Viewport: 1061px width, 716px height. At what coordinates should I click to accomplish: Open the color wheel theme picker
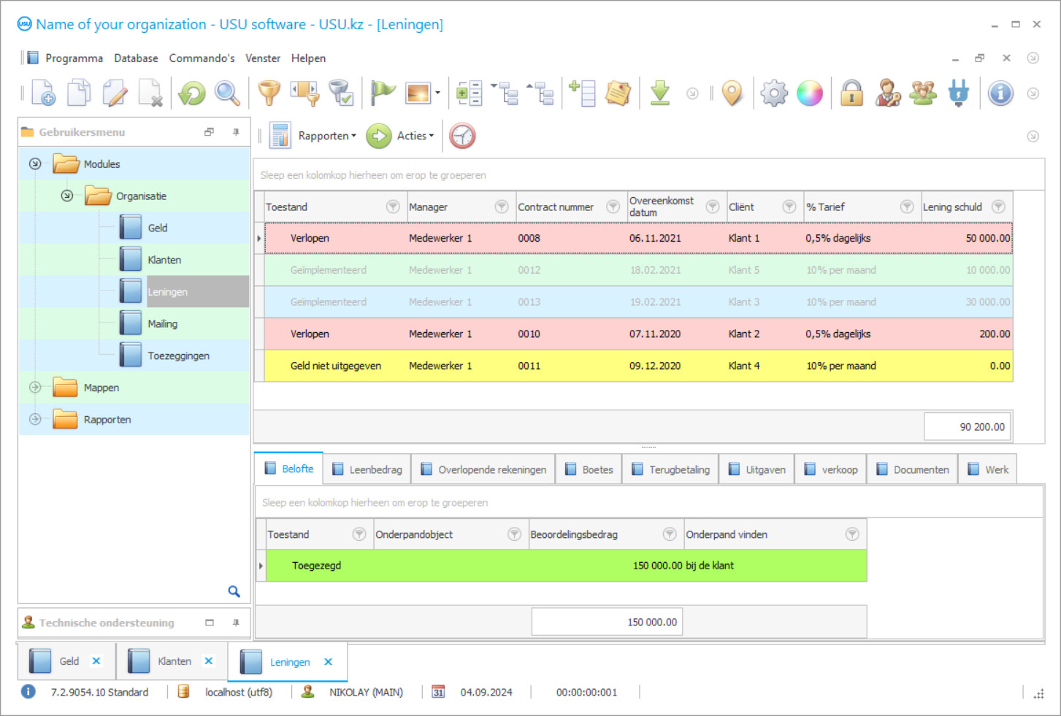point(809,93)
